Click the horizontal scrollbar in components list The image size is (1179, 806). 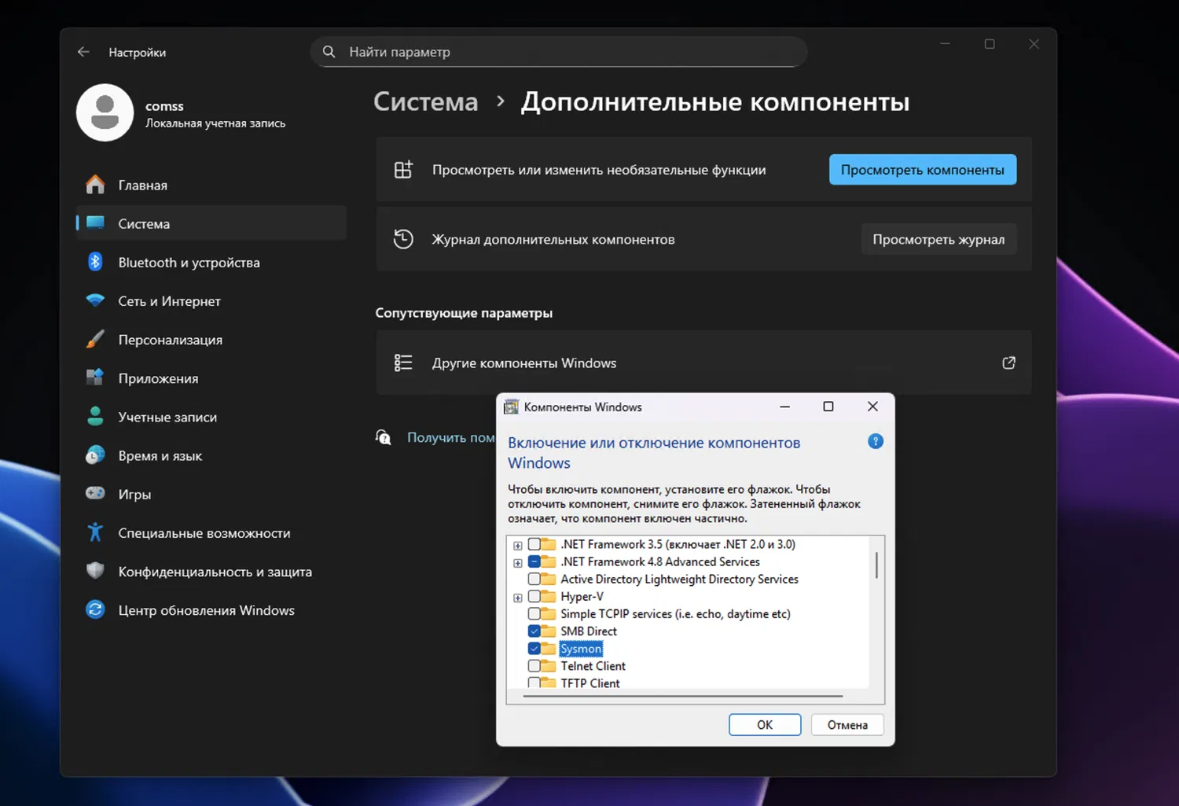click(683, 696)
